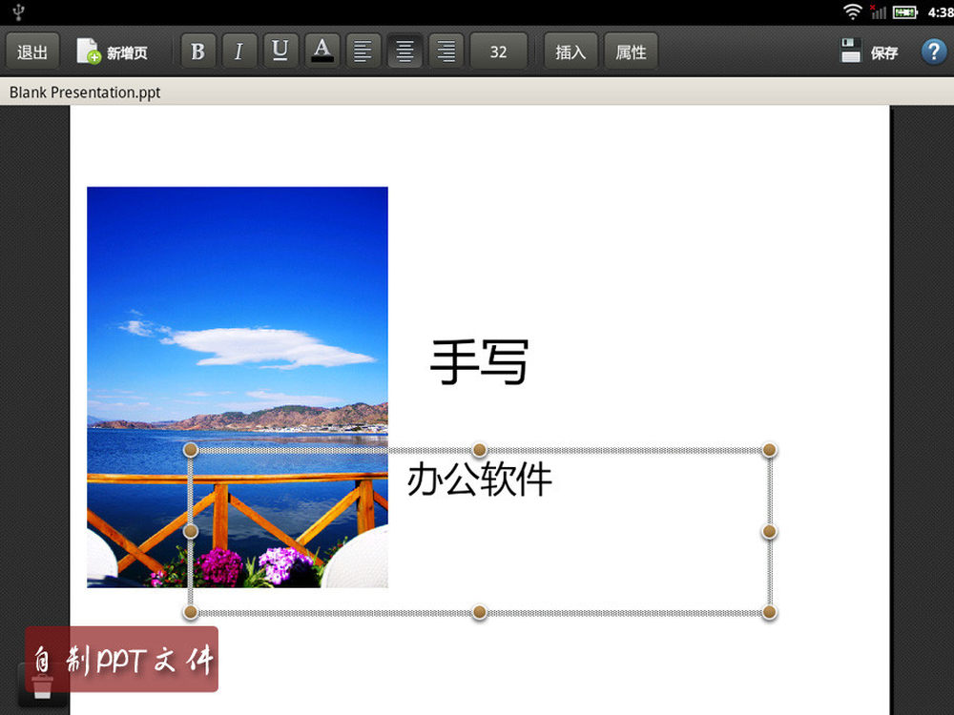Screen dimensions: 954x715
Task: Toggle bold formatting
Action: tap(197, 51)
